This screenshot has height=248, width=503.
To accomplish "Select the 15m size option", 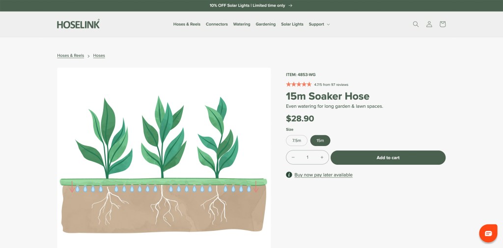I will pos(320,141).
